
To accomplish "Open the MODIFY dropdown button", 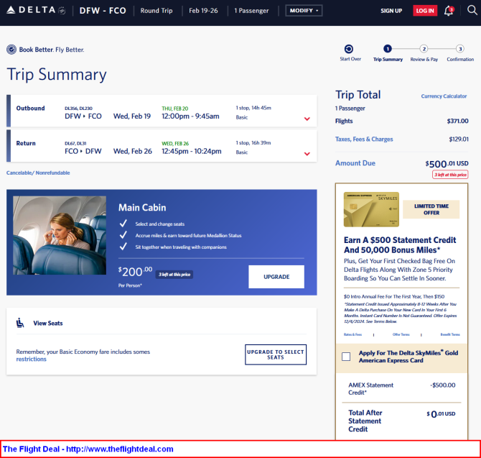I will tap(304, 11).
